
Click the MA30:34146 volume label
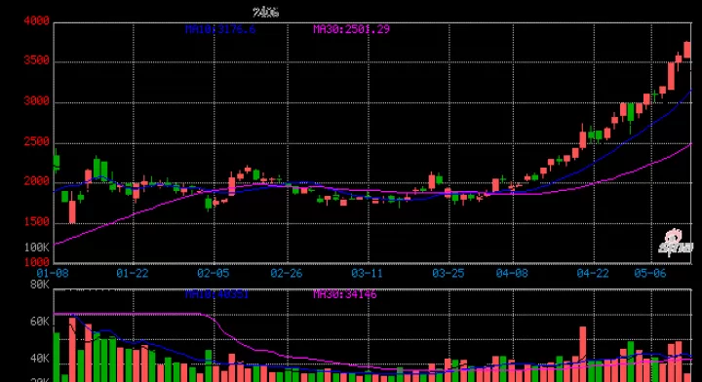coord(345,294)
